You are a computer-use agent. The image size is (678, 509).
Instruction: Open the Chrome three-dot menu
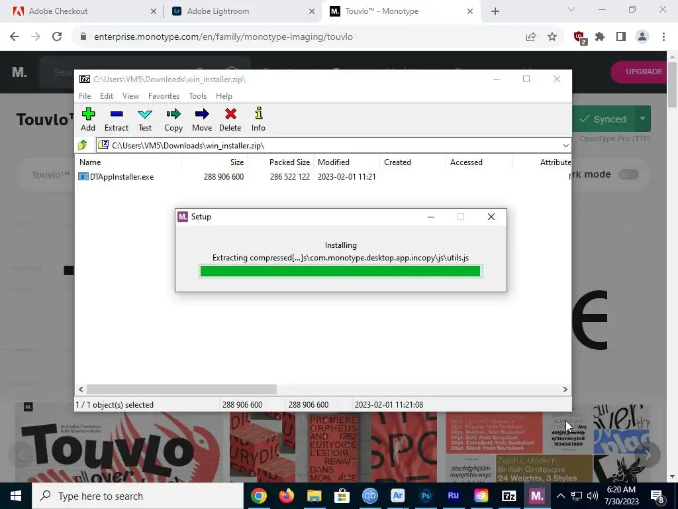[x=663, y=37]
